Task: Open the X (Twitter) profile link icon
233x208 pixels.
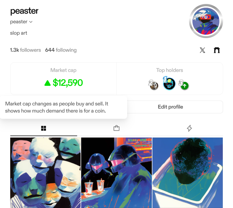Action: 202,50
